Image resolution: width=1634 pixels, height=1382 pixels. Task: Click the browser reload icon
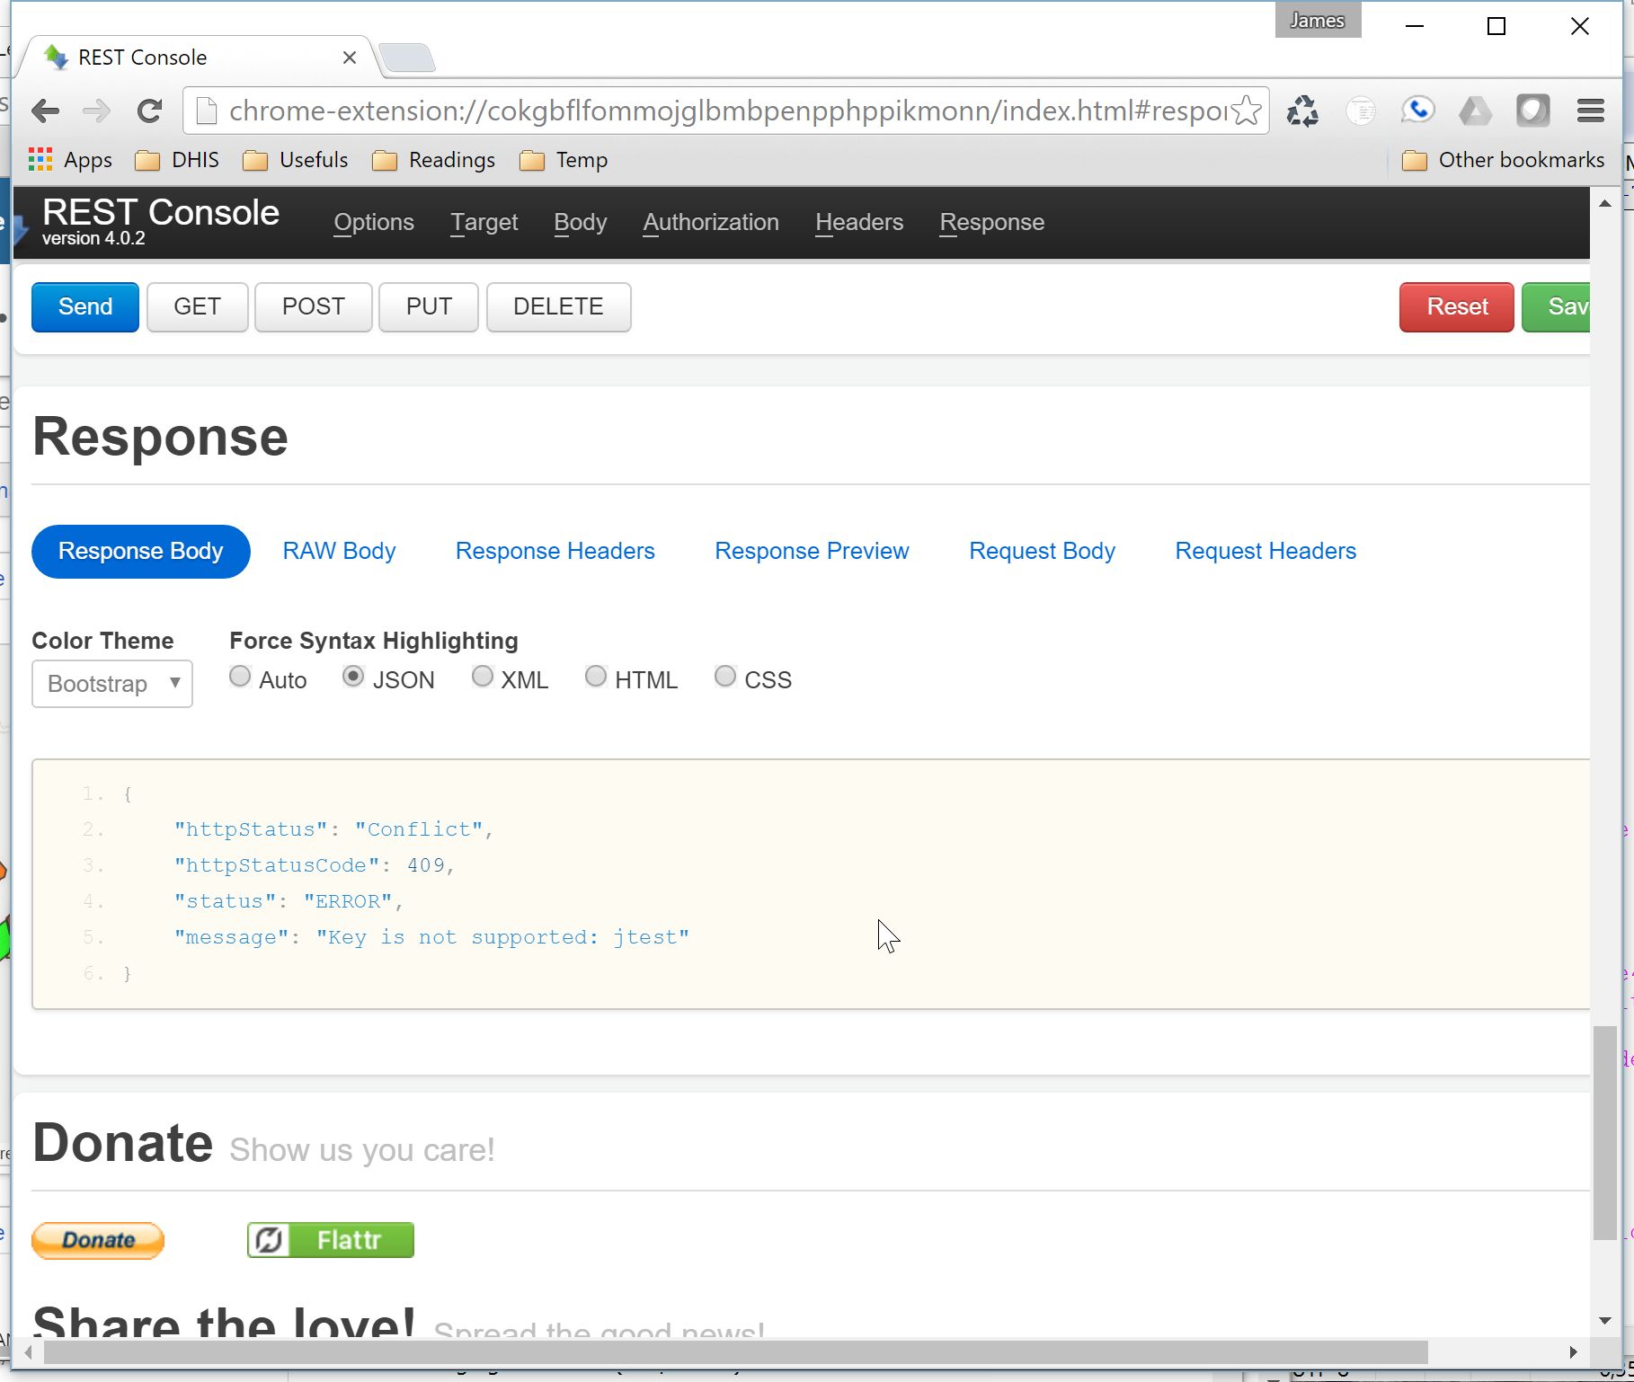pyautogui.click(x=149, y=111)
